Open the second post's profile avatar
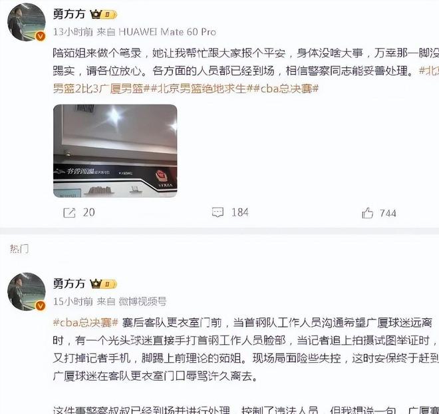The width and height of the screenshot is (439, 414). (27, 292)
